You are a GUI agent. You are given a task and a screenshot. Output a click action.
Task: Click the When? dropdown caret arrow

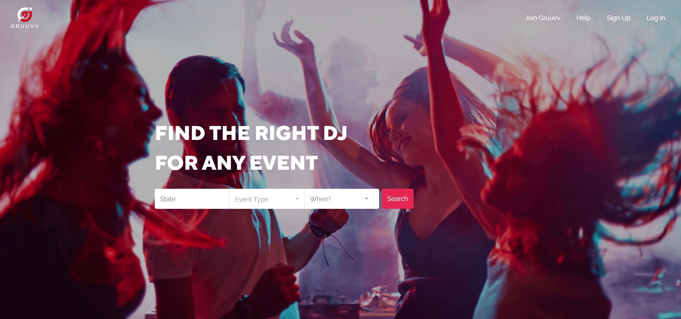click(x=366, y=199)
